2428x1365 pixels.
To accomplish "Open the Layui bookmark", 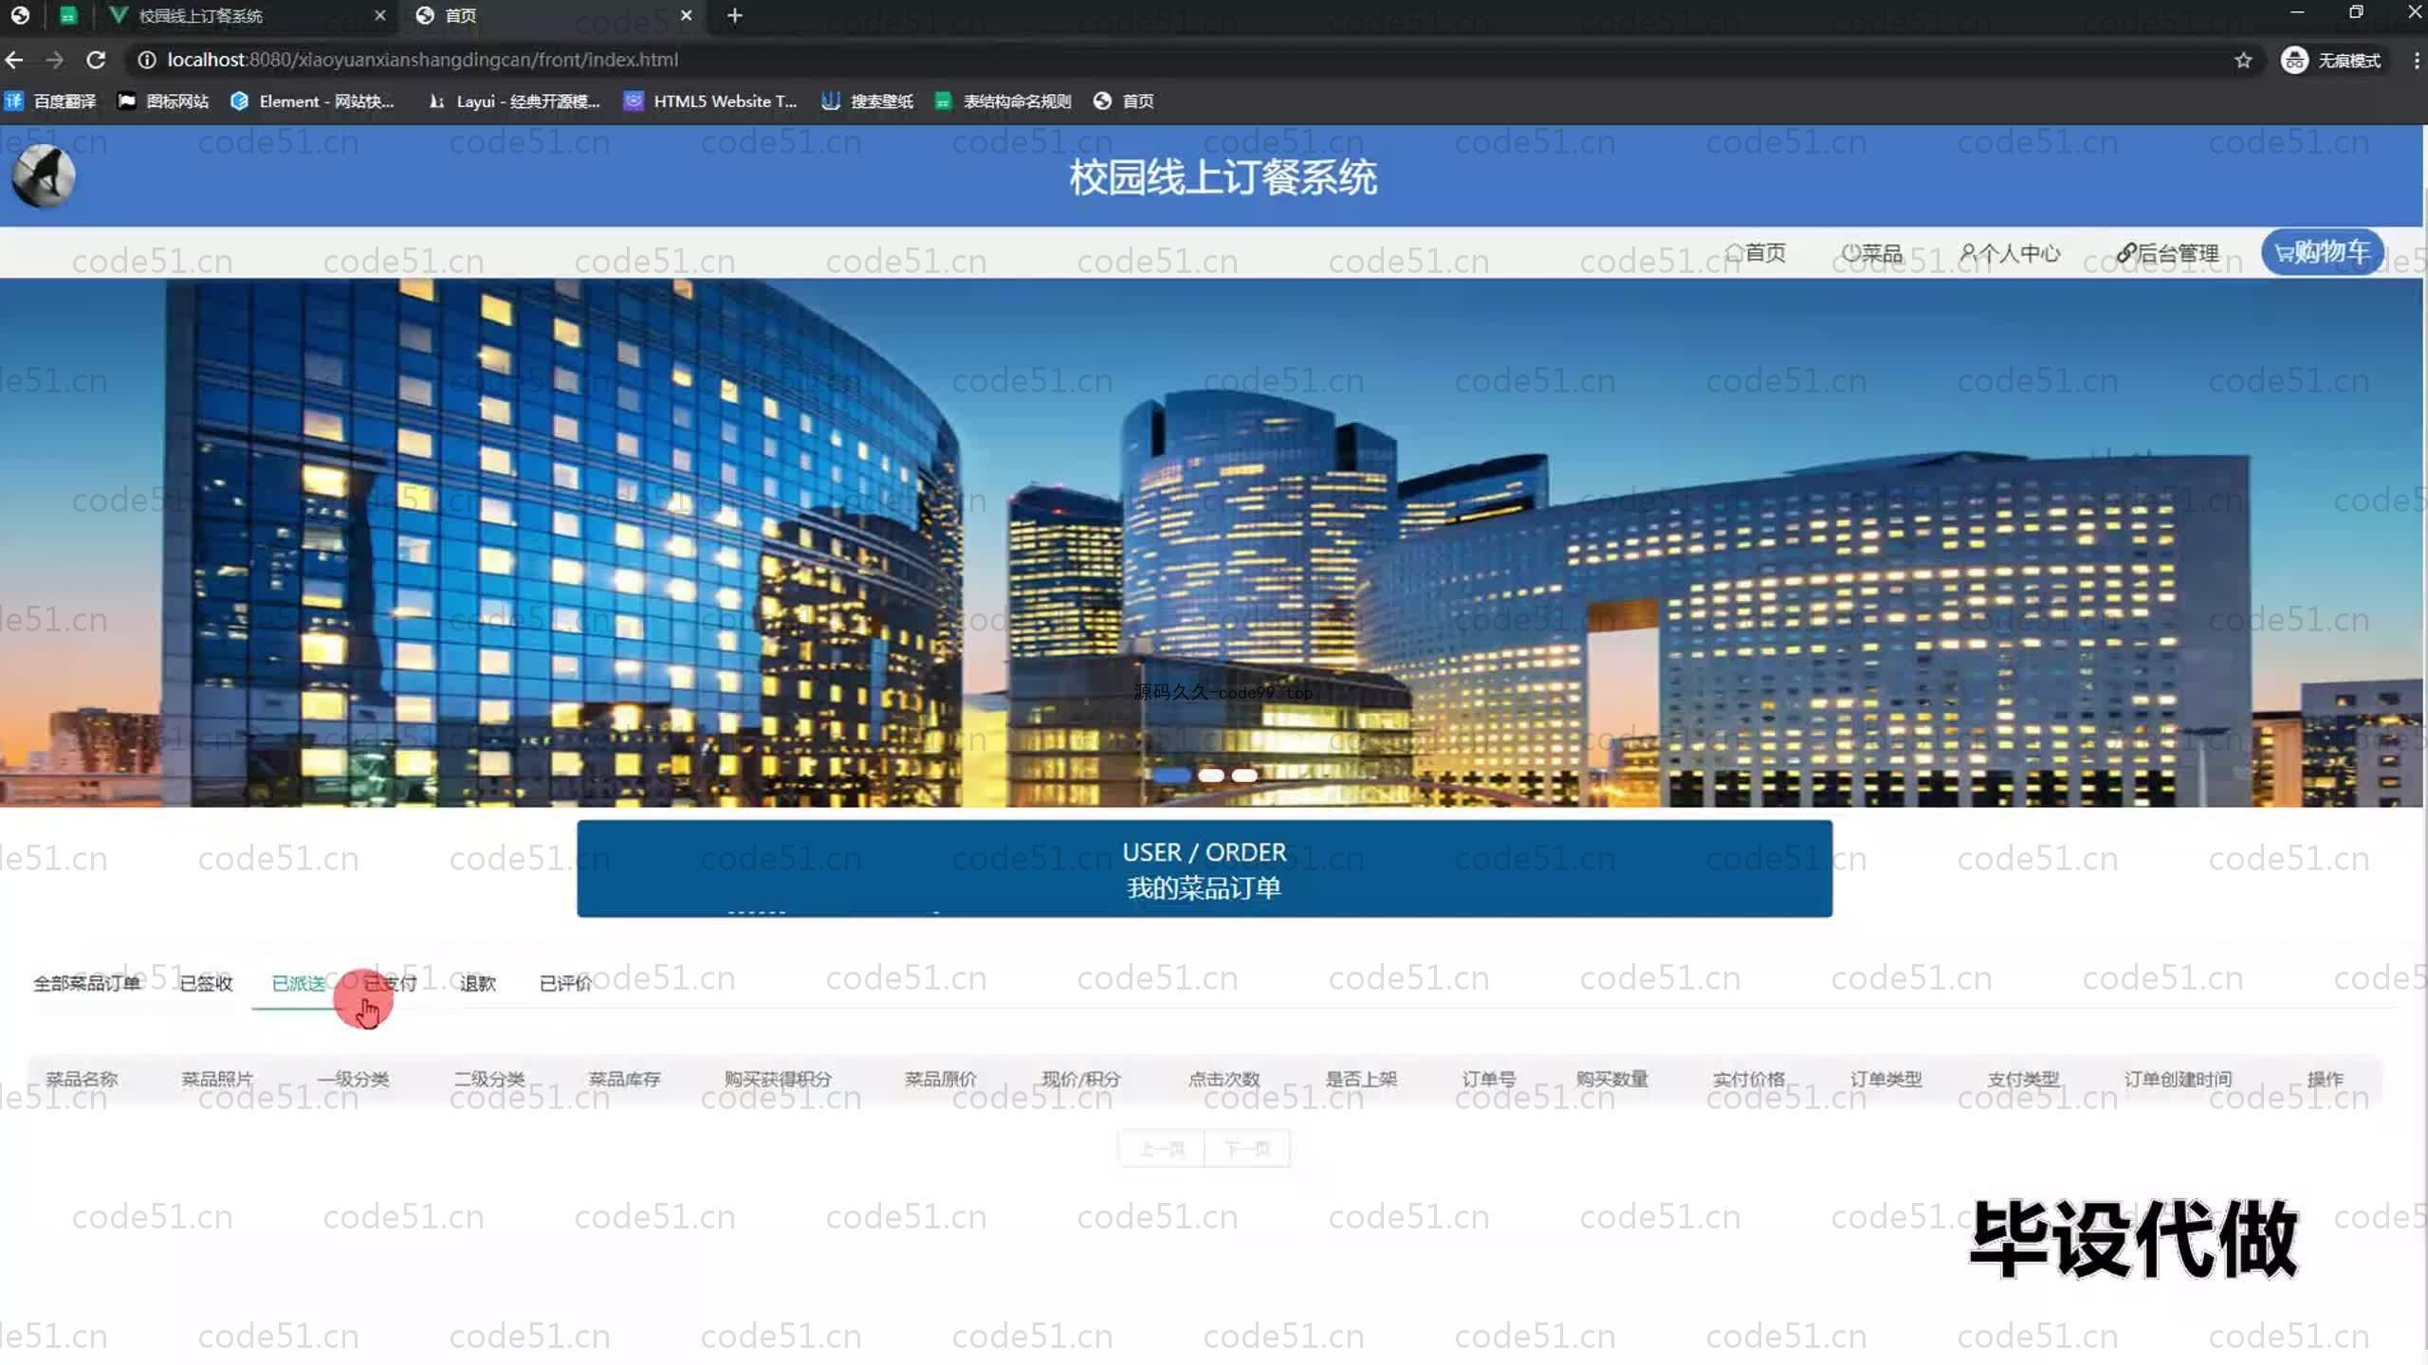I will click(x=514, y=101).
